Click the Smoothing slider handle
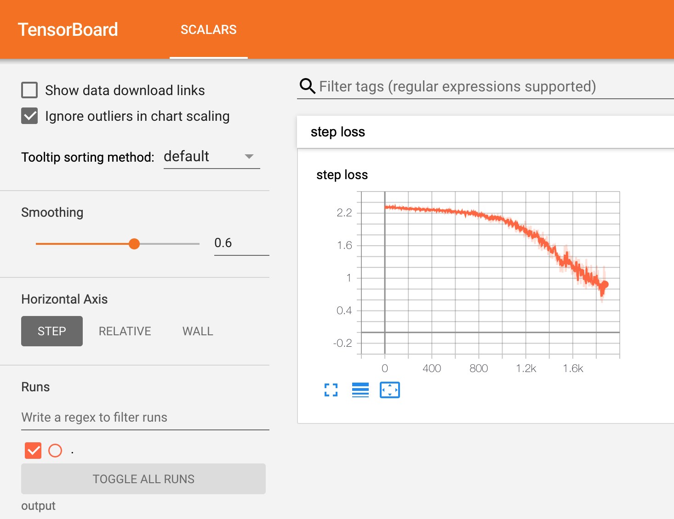The height and width of the screenshot is (519, 674). 134,244
